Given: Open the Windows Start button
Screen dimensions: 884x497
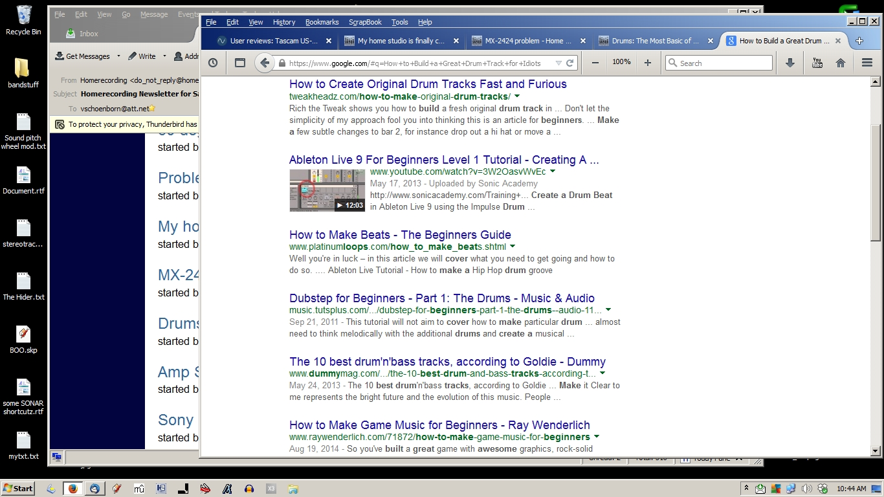Looking at the screenshot, I should pyautogui.click(x=18, y=489).
